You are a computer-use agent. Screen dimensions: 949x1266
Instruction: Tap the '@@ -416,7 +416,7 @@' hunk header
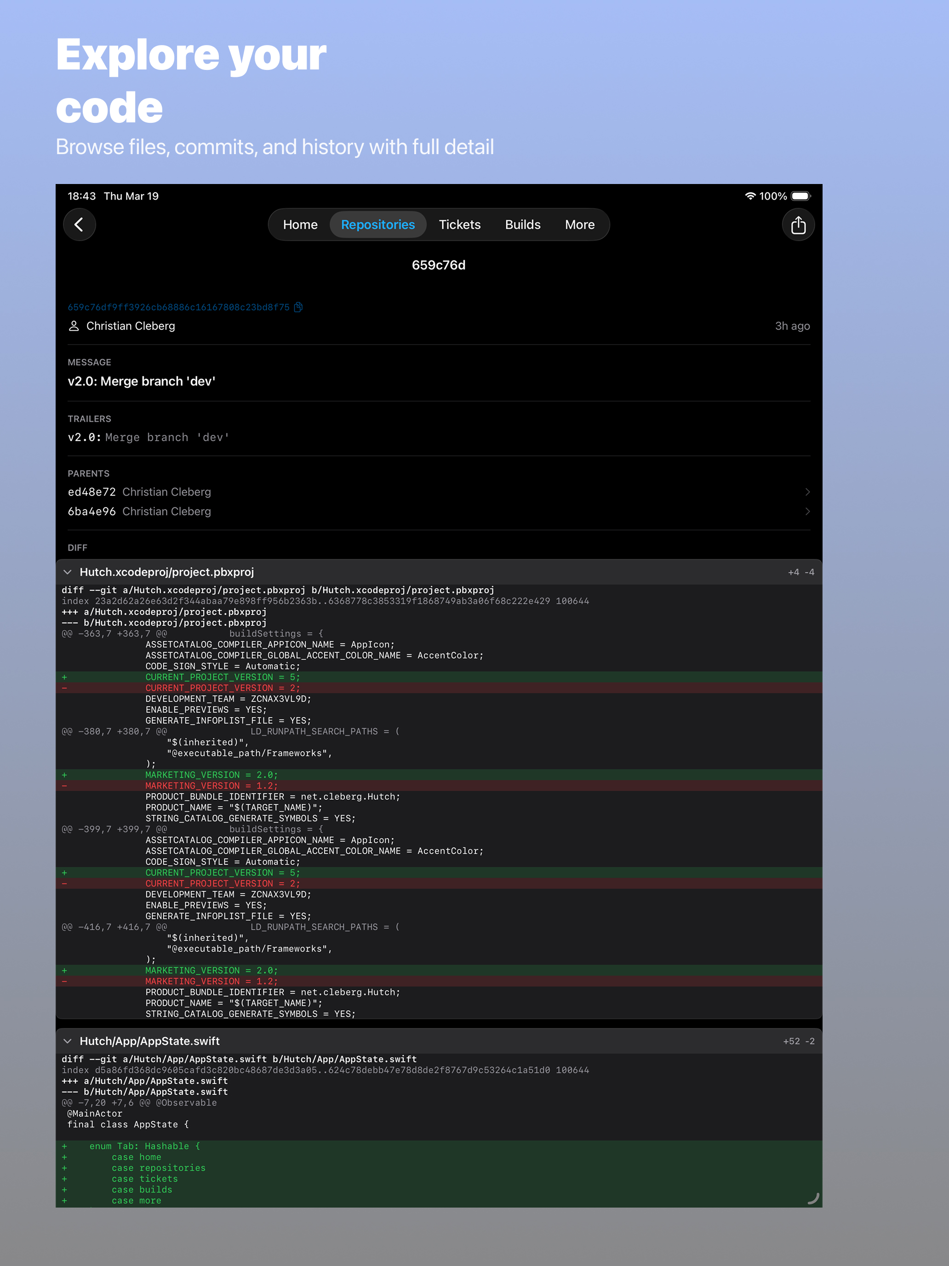(x=114, y=927)
